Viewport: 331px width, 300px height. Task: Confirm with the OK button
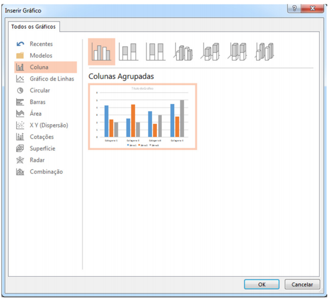click(262, 284)
